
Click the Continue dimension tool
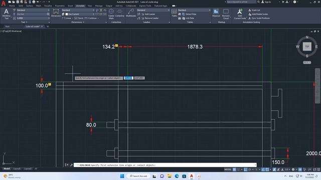click(x=91, y=18)
